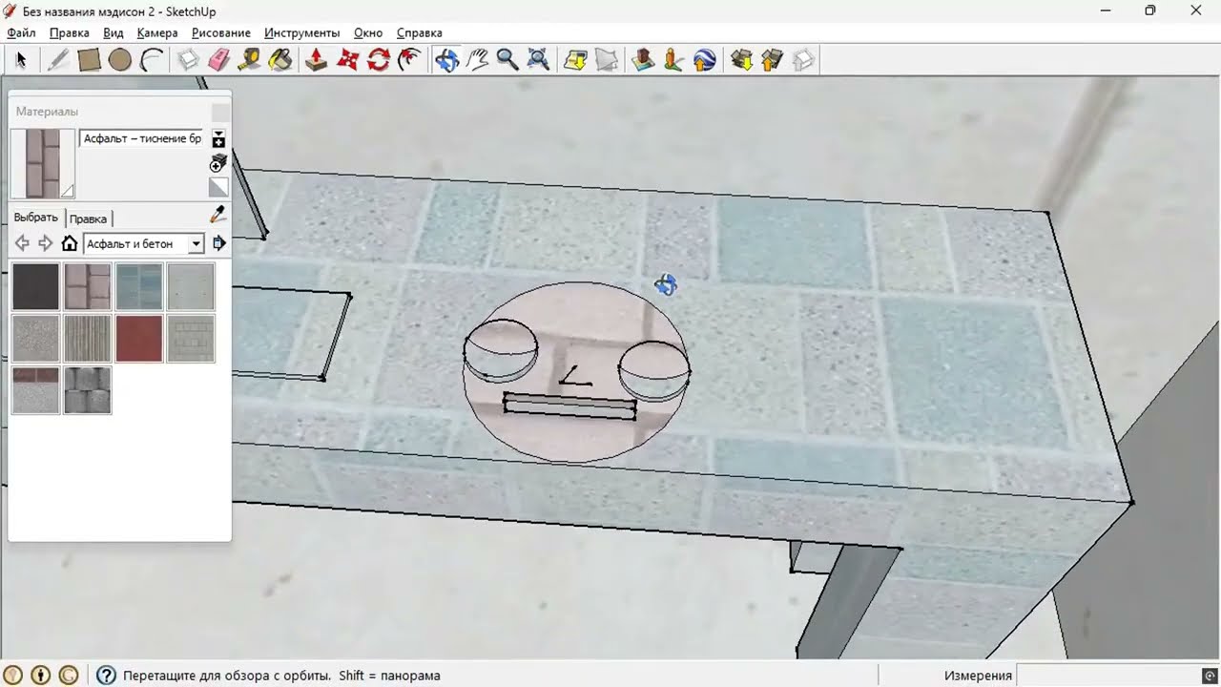1221x687 pixels.
Task: Set default material swatch icon
Action: click(218, 187)
